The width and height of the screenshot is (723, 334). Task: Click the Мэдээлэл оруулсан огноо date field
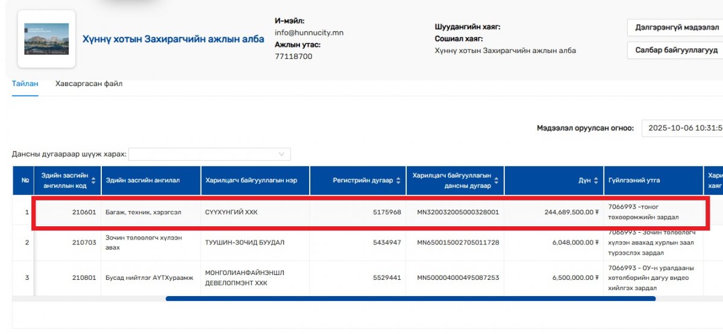coord(682,128)
